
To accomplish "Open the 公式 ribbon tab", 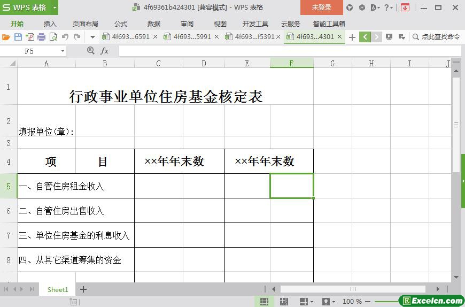I will pos(121,24).
